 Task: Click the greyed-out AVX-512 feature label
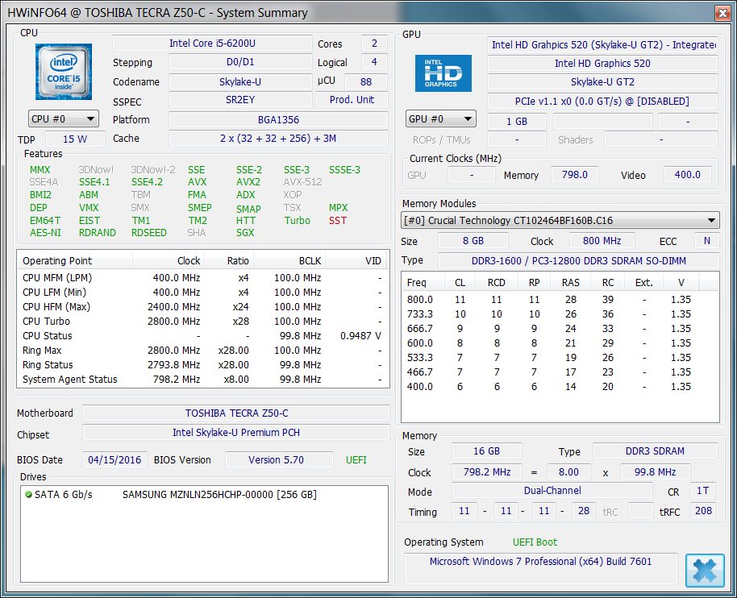tap(302, 182)
